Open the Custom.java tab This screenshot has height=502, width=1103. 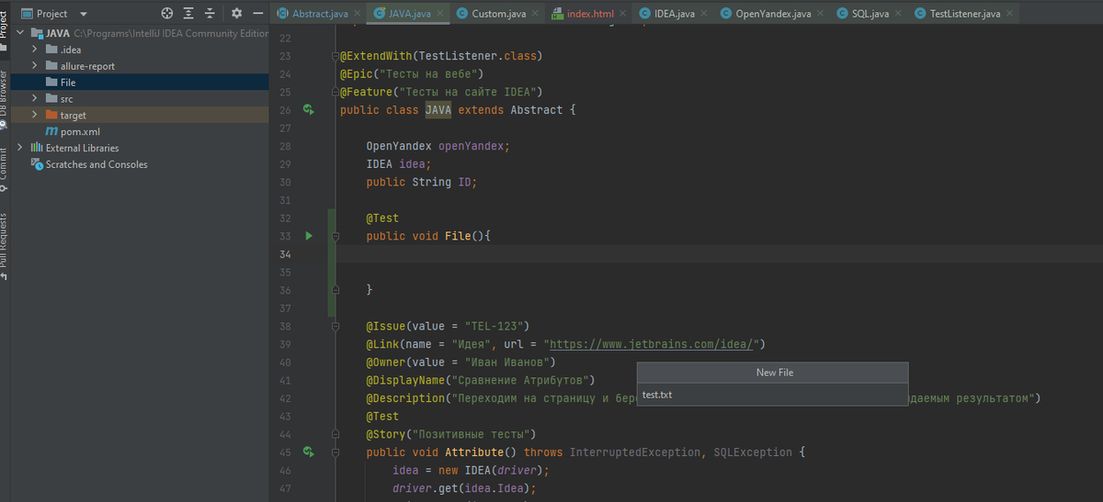(499, 14)
